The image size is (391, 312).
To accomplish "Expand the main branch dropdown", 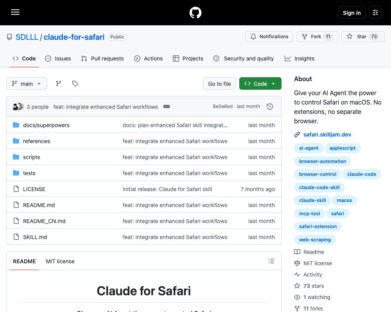I will point(27,83).
